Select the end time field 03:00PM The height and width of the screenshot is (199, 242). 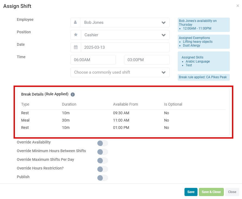(x=147, y=60)
